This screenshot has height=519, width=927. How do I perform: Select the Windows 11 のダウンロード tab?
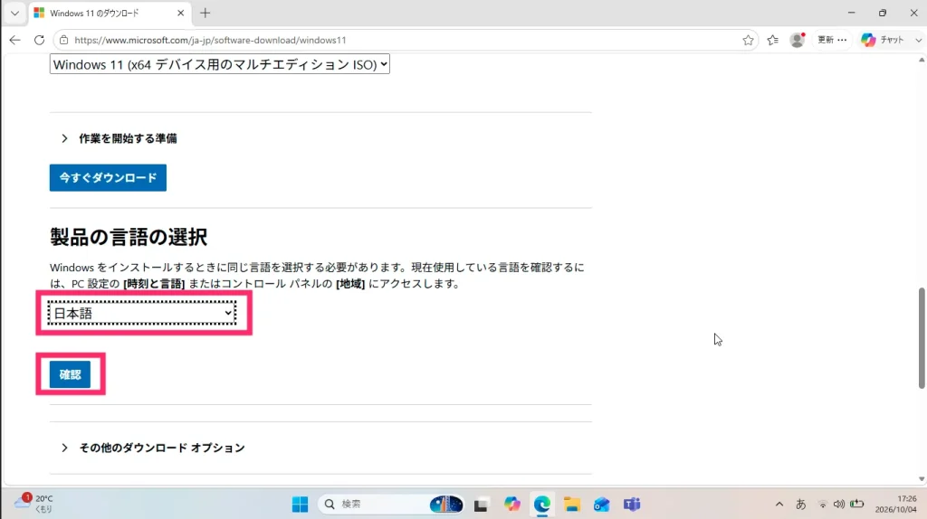(110, 13)
